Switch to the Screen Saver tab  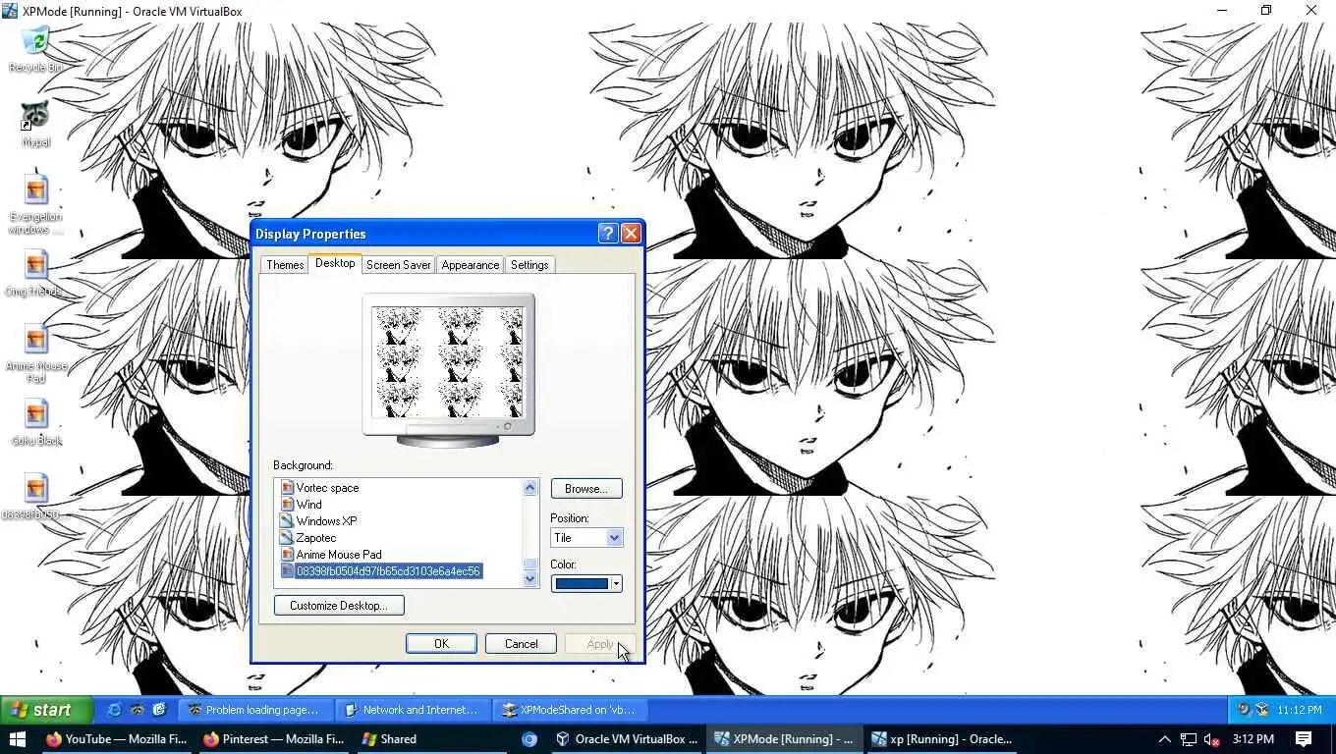click(x=399, y=265)
